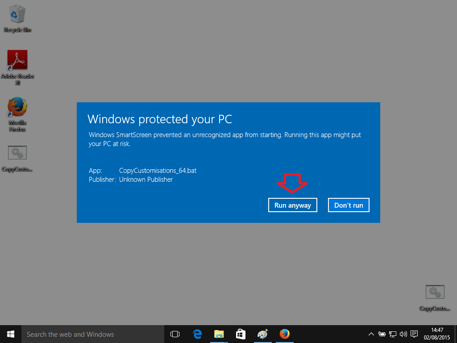Open the clock showing 14:47
The width and height of the screenshot is (457, 343).
point(437,334)
